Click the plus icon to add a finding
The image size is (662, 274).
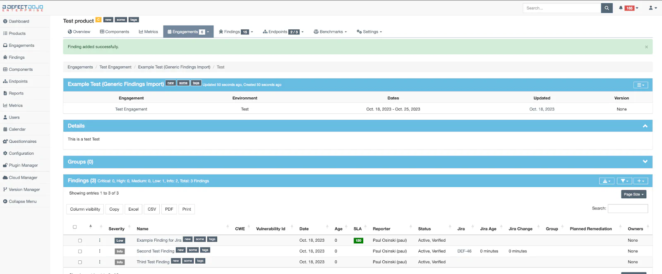pyautogui.click(x=640, y=181)
